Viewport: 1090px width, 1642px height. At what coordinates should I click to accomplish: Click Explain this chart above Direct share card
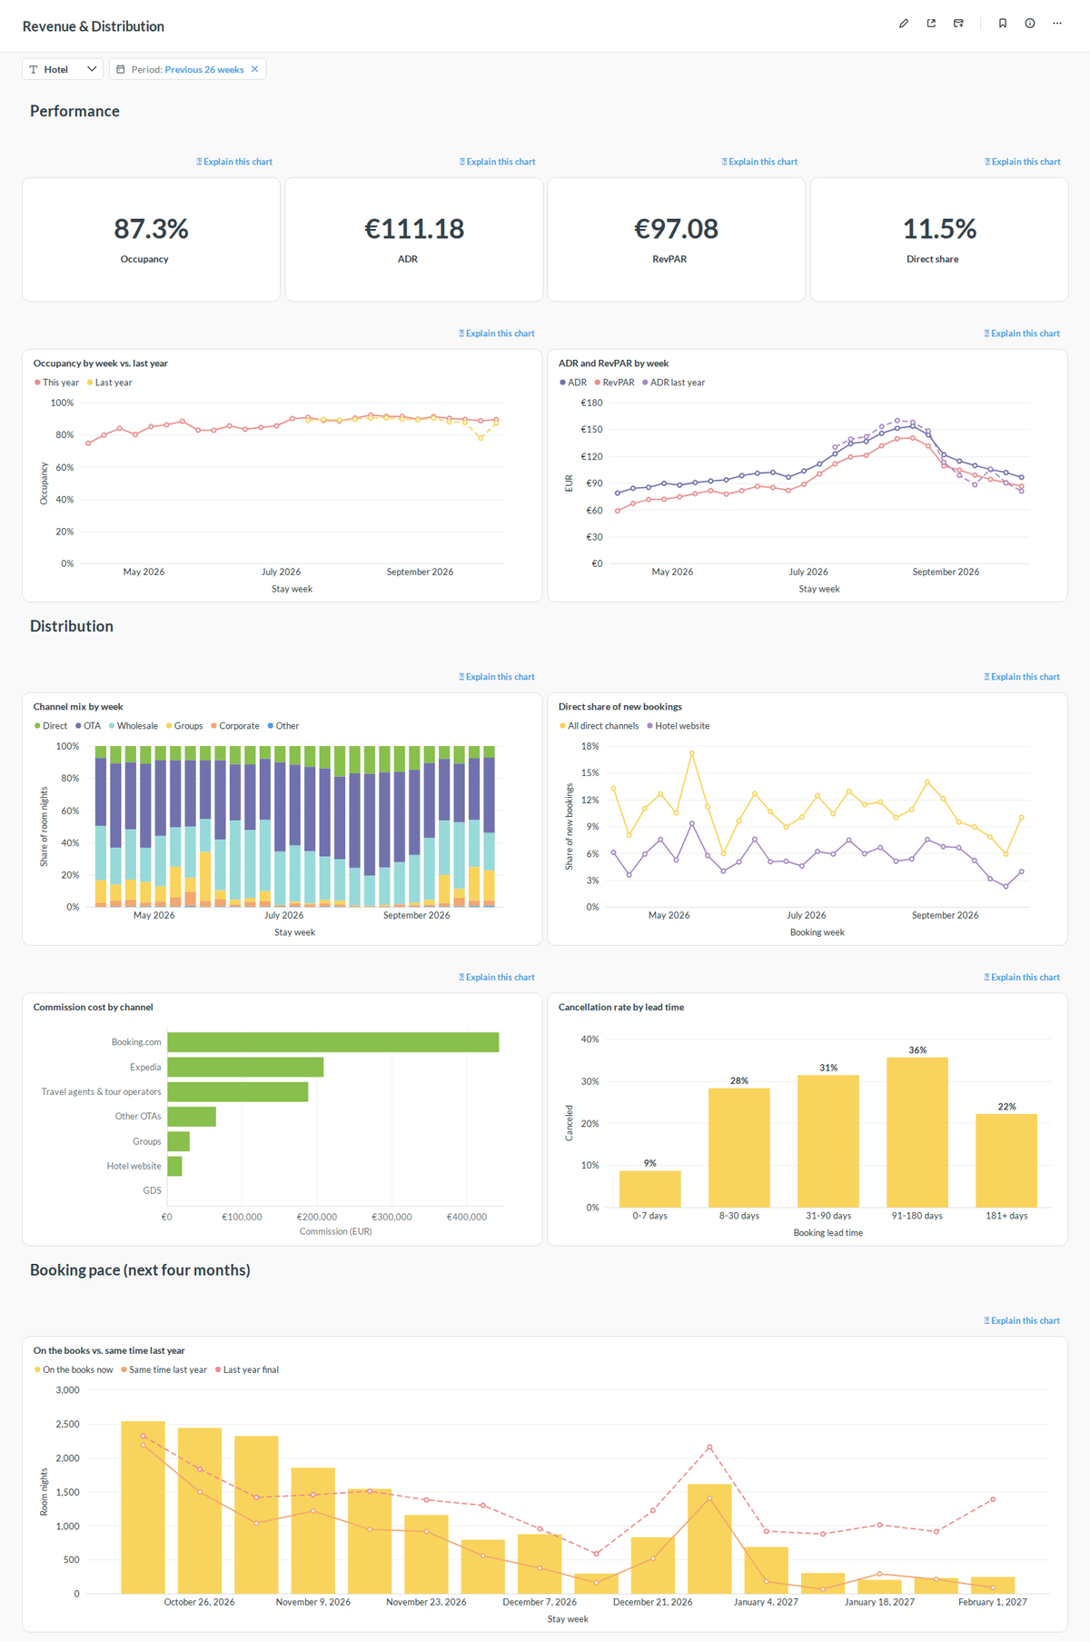tap(1022, 162)
